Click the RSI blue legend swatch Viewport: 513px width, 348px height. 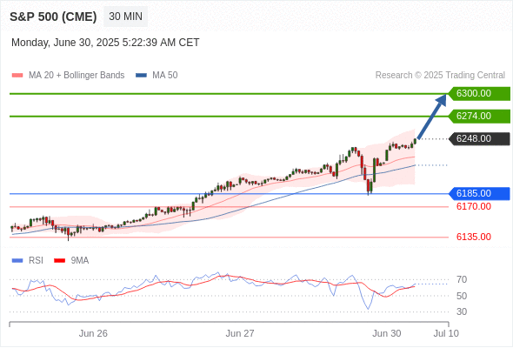(x=17, y=261)
